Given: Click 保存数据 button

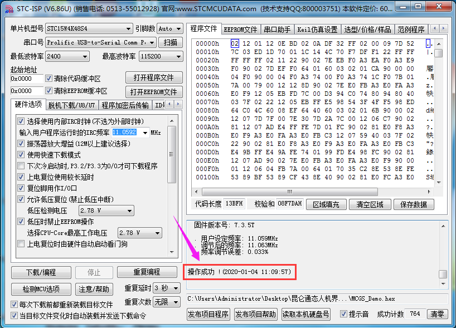Looking at the screenshot, I should click(414, 204).
